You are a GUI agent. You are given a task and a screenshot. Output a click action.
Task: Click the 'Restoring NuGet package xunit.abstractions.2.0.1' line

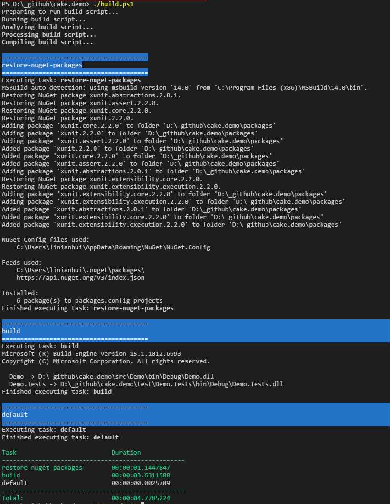pyautogui.click(x=91, y=95)
